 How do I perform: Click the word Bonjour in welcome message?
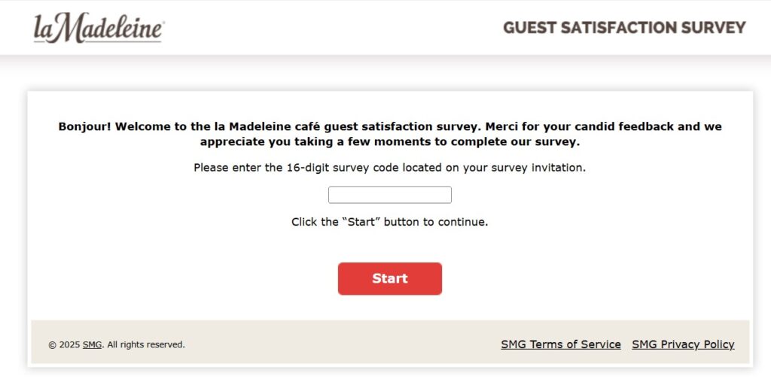[85, 126]
